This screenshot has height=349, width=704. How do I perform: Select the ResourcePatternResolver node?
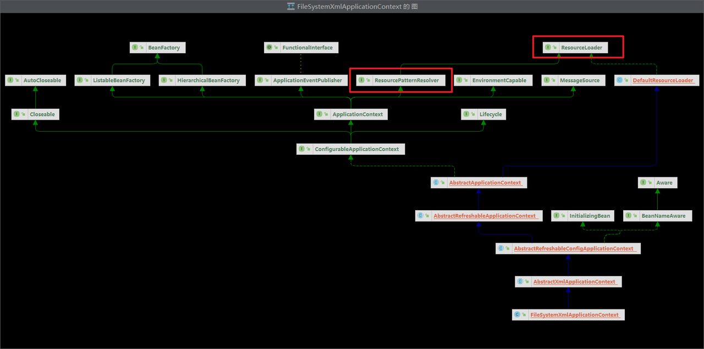tap(401, 80)
